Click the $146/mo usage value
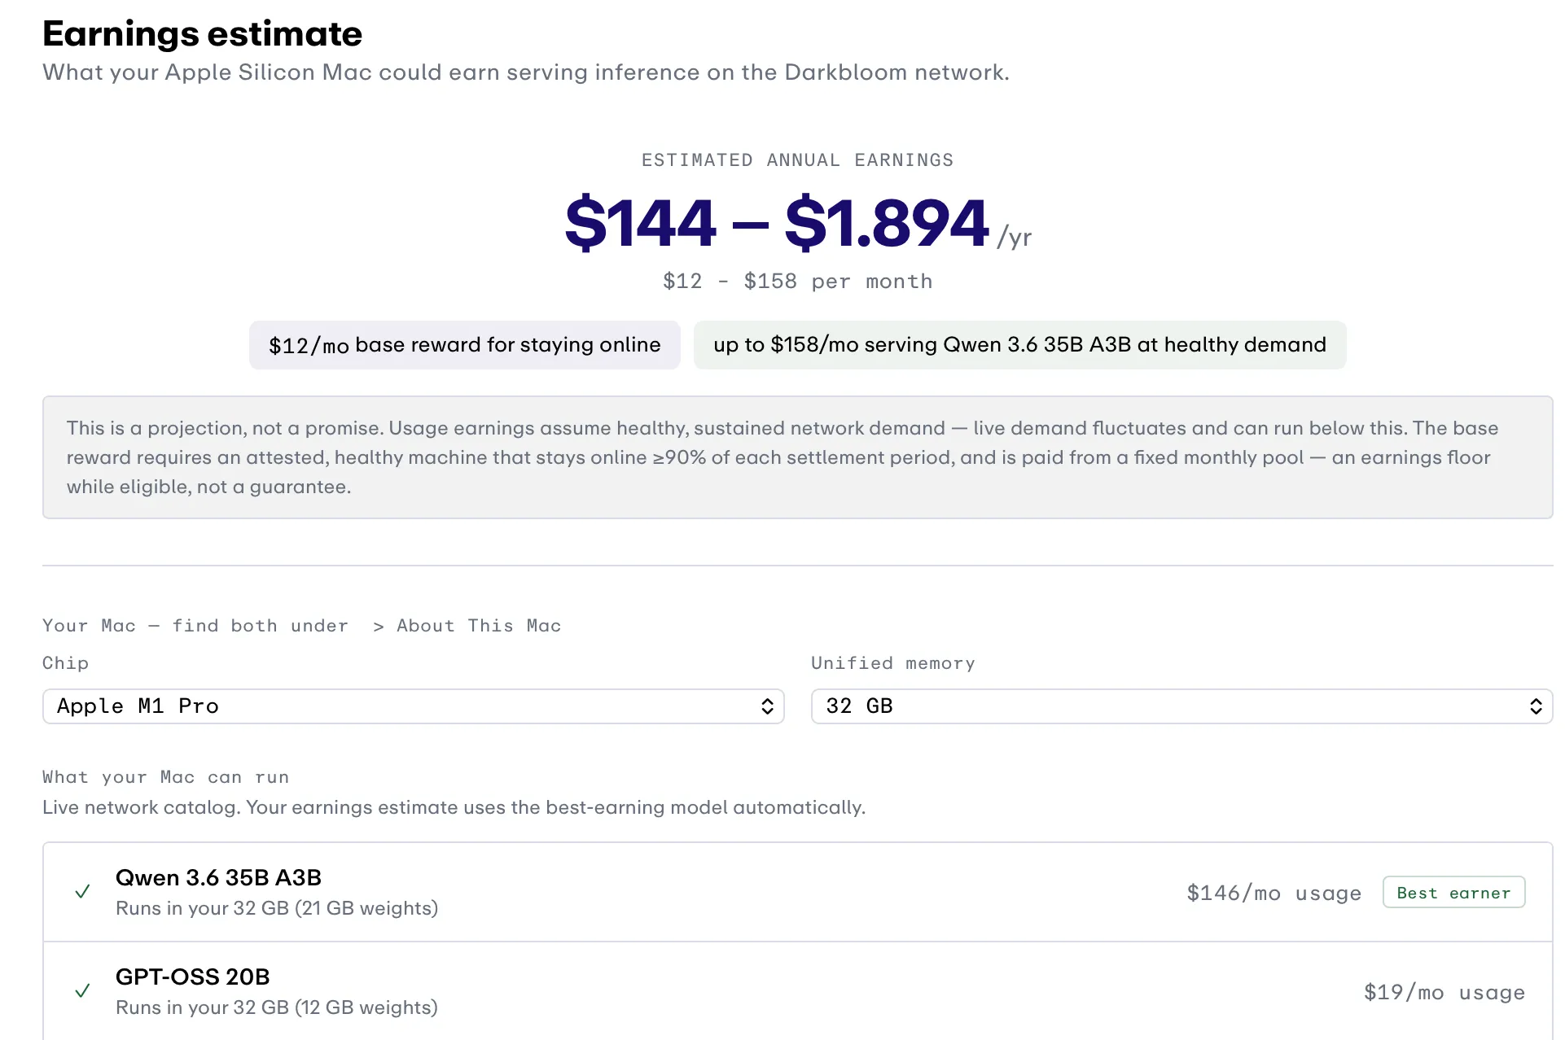This screenshot has width=1565, height=1040. tap(1274, 893)
